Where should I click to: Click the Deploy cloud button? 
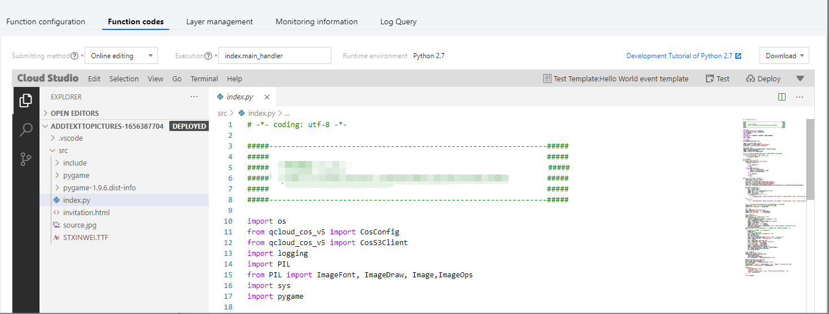pos(763,78)
